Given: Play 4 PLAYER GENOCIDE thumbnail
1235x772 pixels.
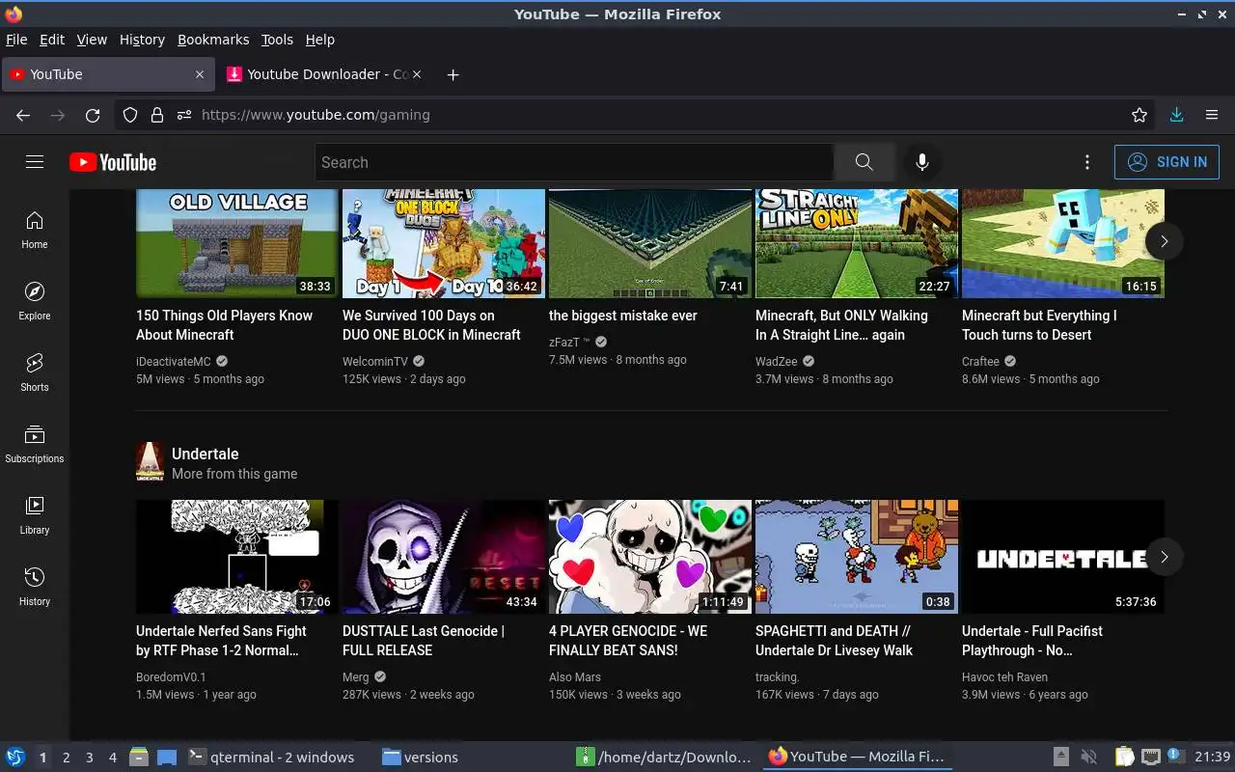Looking at the screenshot, I should click(650, 557).
